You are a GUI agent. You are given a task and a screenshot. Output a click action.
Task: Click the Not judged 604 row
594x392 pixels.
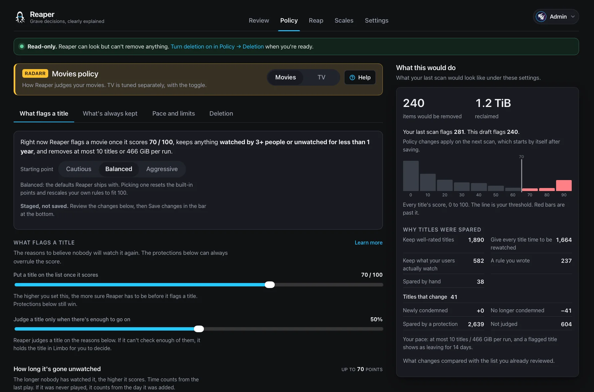click(531, 324)
